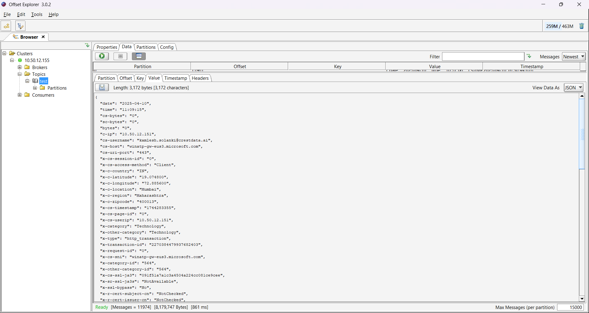This screenshot has height=313, width=589.
Task: Click the "x-c-location": "Mumbai" line
Action: (130, 189)
